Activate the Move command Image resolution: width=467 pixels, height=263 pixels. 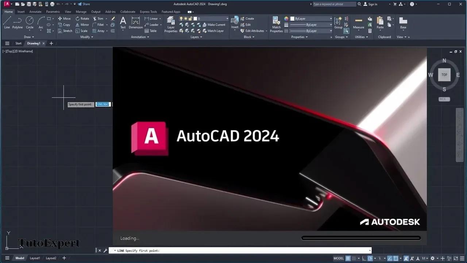pyautogui.click(x=64, y=19)
